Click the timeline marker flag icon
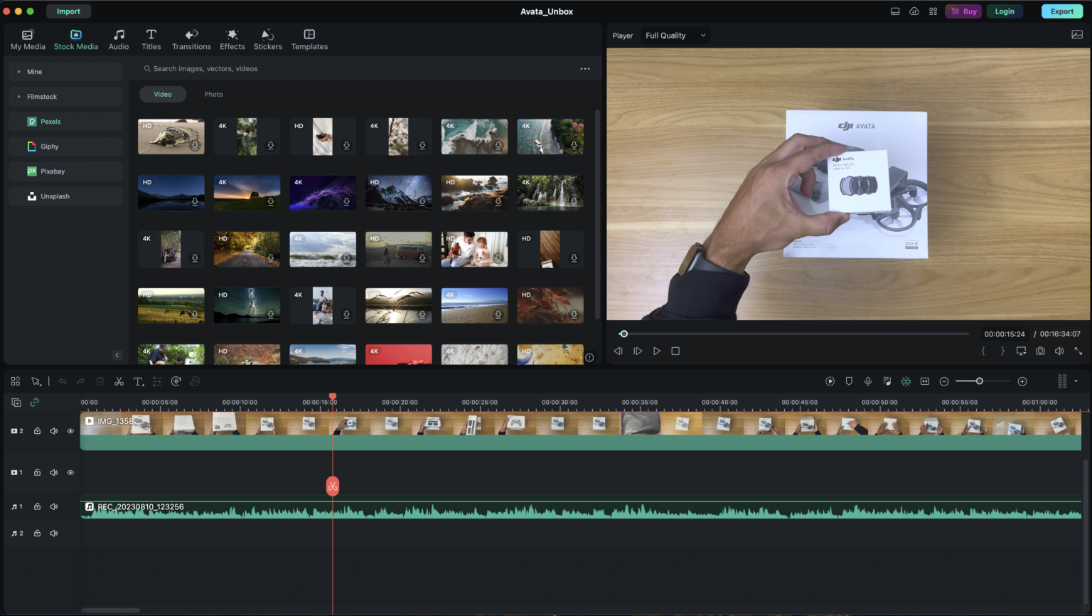This screenshot has height=616, width=1092. (849, 381)
